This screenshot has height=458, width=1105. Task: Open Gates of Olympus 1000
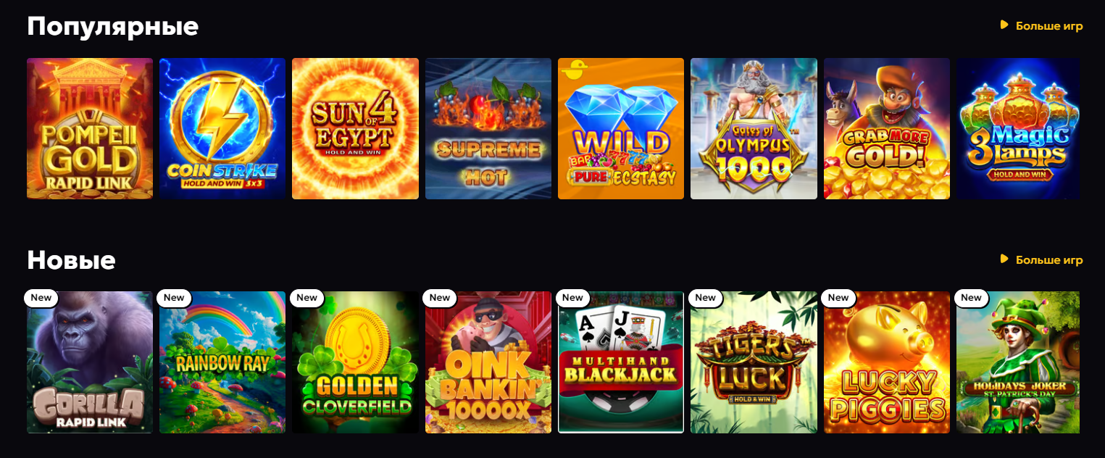tap(754, 128)
